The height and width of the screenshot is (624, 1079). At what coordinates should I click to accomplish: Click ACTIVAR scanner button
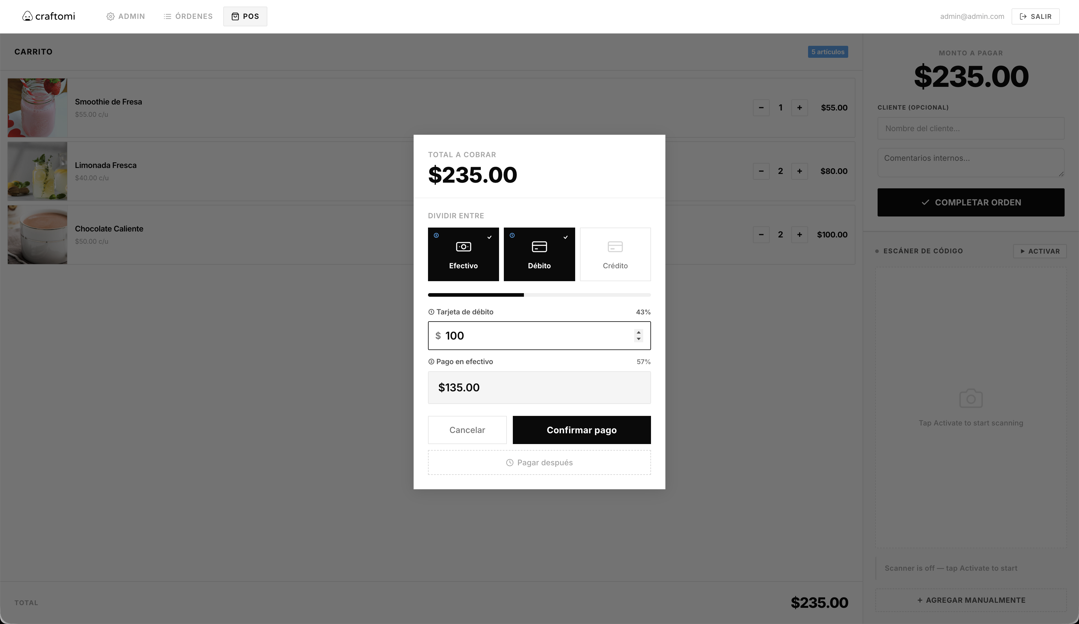[1040, 251]
